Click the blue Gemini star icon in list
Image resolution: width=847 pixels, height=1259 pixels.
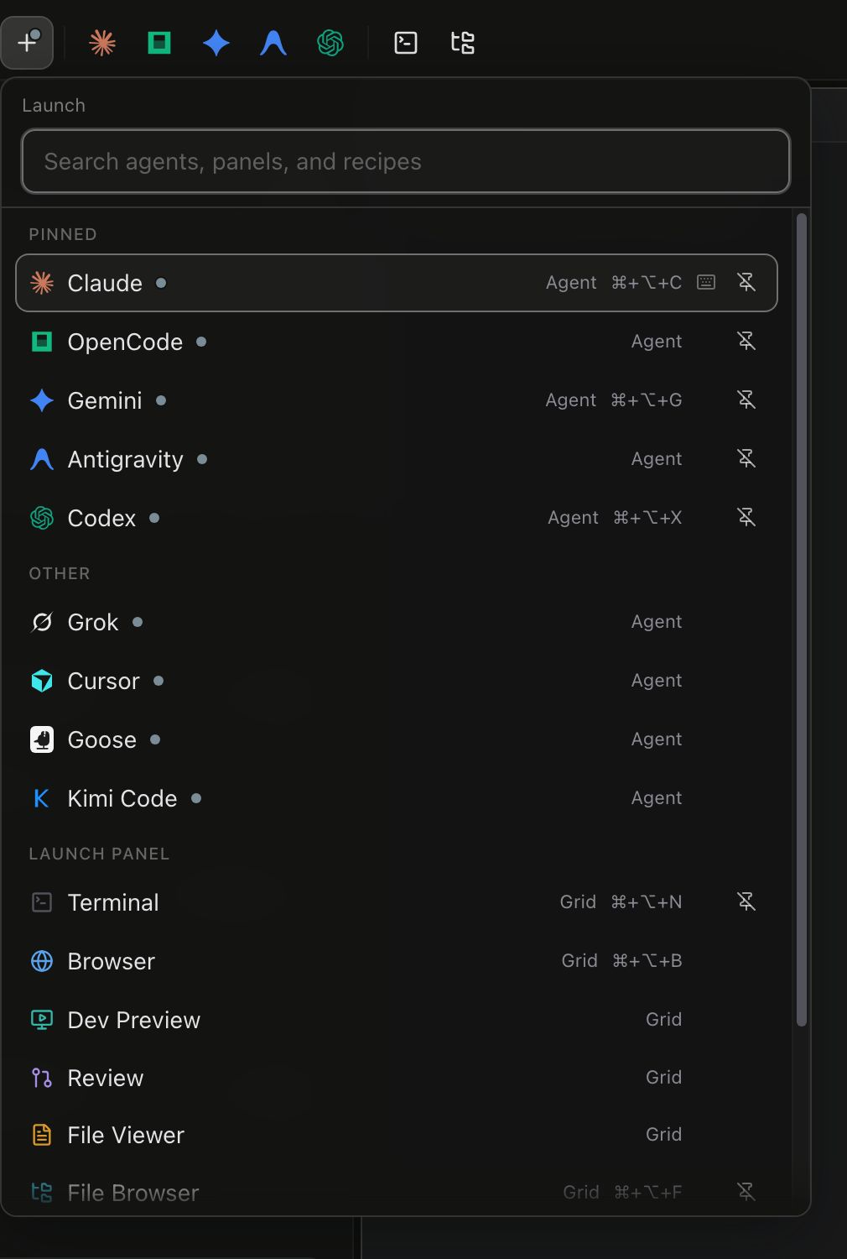tap(42, 400)
